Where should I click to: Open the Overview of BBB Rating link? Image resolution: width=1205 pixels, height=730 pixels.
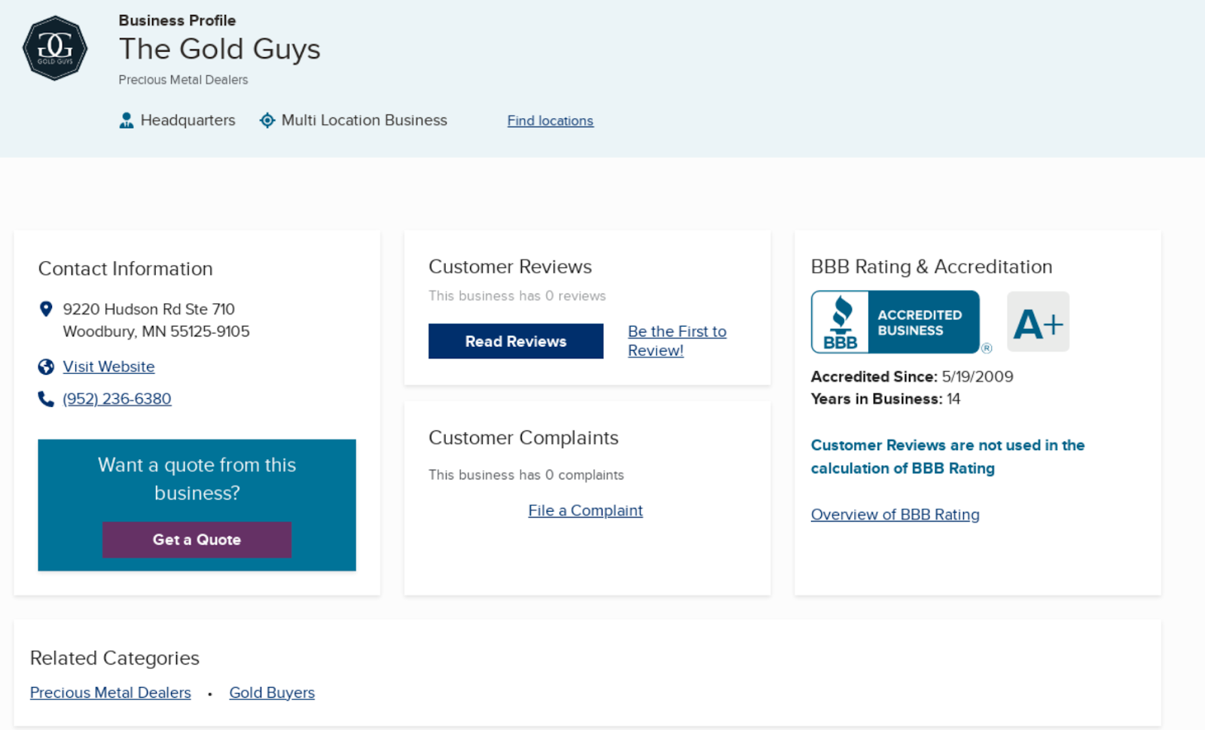pyautogui.click(x=895, y=515)
